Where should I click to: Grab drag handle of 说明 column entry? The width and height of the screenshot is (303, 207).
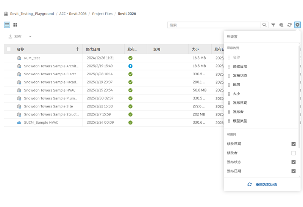click(x=229, y=84)
